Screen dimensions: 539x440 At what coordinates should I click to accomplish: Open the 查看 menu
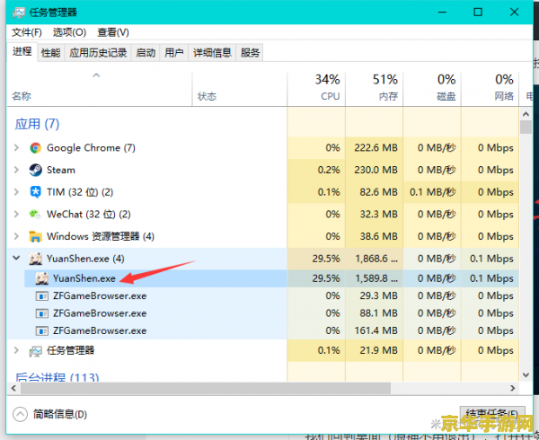point(106,31)
